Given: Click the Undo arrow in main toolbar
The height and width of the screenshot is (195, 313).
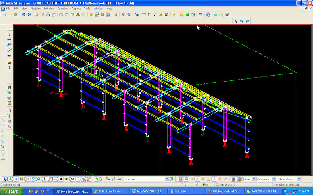Looking at the screenshot, I should tap(23, 14).
